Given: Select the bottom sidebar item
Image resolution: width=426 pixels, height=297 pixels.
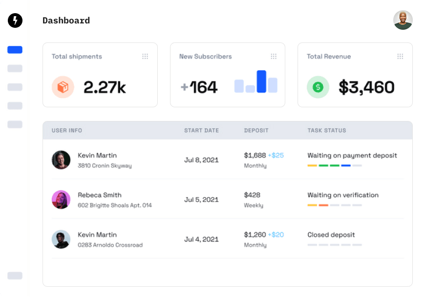Looking at the screenshot, I should click(15, 276).
